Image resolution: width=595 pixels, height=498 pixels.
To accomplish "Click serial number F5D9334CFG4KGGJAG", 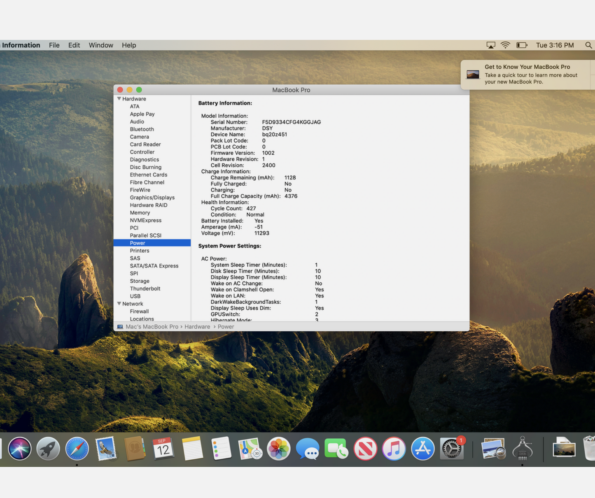I will click(x=292, y=122).
